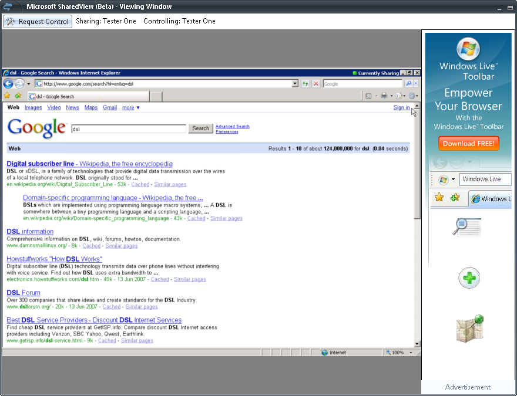Click the IE Feeds icon

coord(368,96)
